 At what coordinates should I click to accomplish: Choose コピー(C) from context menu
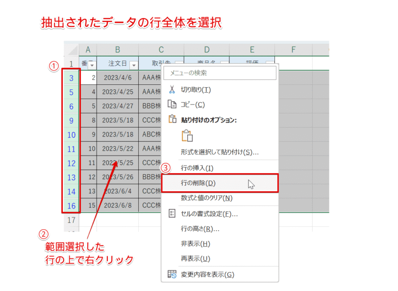tap(220, 105)
